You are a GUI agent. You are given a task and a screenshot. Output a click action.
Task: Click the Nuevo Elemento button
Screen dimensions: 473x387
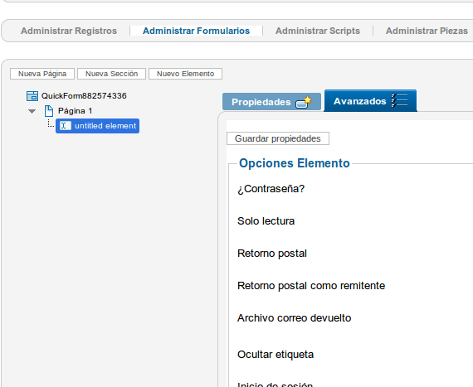(x=186, y=74)
